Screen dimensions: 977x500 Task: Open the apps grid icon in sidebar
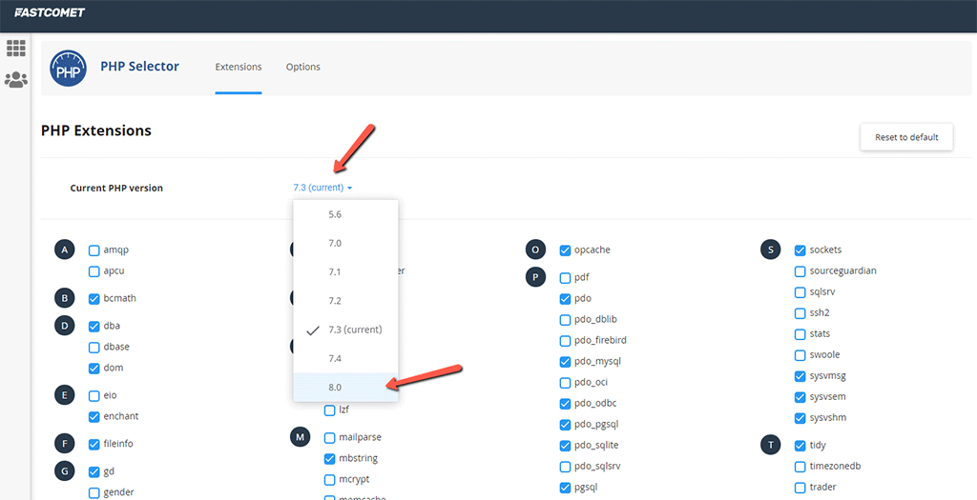click(x=16, y=49)
